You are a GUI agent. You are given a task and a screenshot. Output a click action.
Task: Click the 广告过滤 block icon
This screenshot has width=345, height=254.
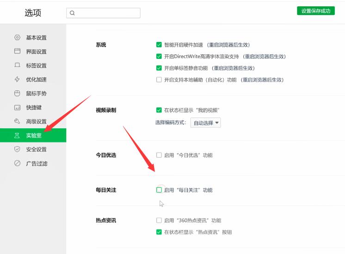click(17, 163)
